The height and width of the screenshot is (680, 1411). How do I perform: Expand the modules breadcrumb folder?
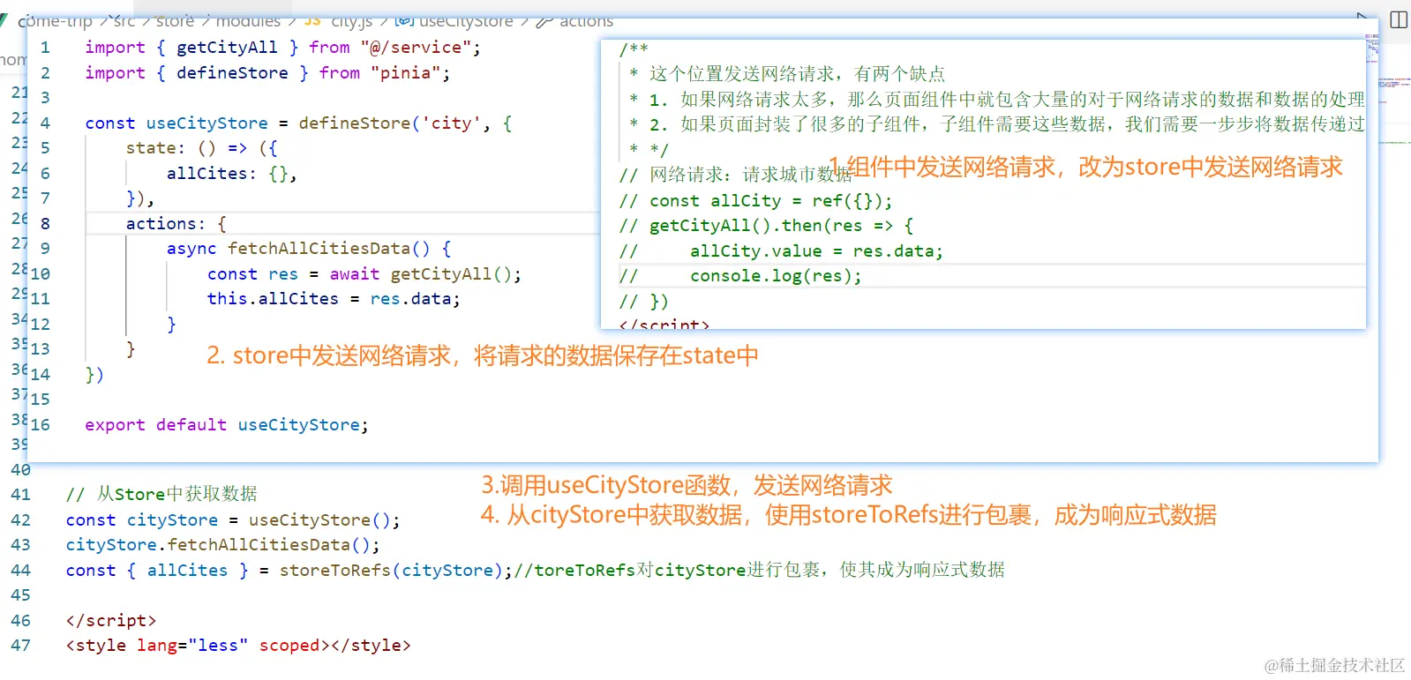click(248, 19)
